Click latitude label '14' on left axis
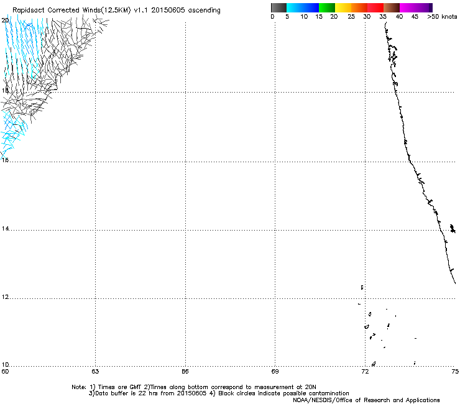This screenshot has width=460, height=404. click(5, 229)
